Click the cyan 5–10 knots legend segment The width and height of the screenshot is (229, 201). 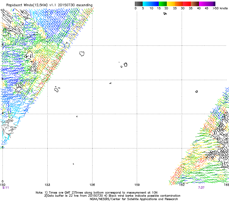[147, 4]
